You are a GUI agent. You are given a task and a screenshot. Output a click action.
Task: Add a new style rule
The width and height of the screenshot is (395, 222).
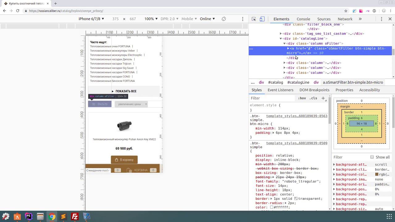click(323, 98)
